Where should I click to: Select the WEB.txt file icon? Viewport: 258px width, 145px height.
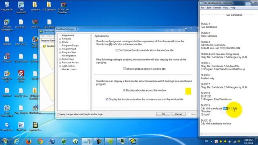(x=7, y=41)
